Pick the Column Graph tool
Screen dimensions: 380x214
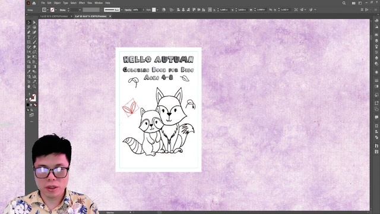34,77
